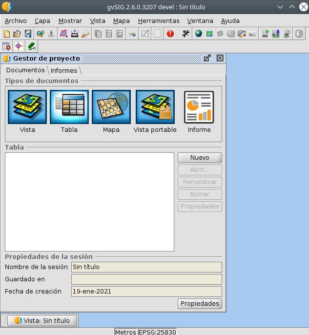Open the Archivo menu
This screenshot has height=335, width=309.
(x=16, y=21)
